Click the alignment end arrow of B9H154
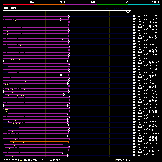 pyautogui.click(x=64, y=95)
